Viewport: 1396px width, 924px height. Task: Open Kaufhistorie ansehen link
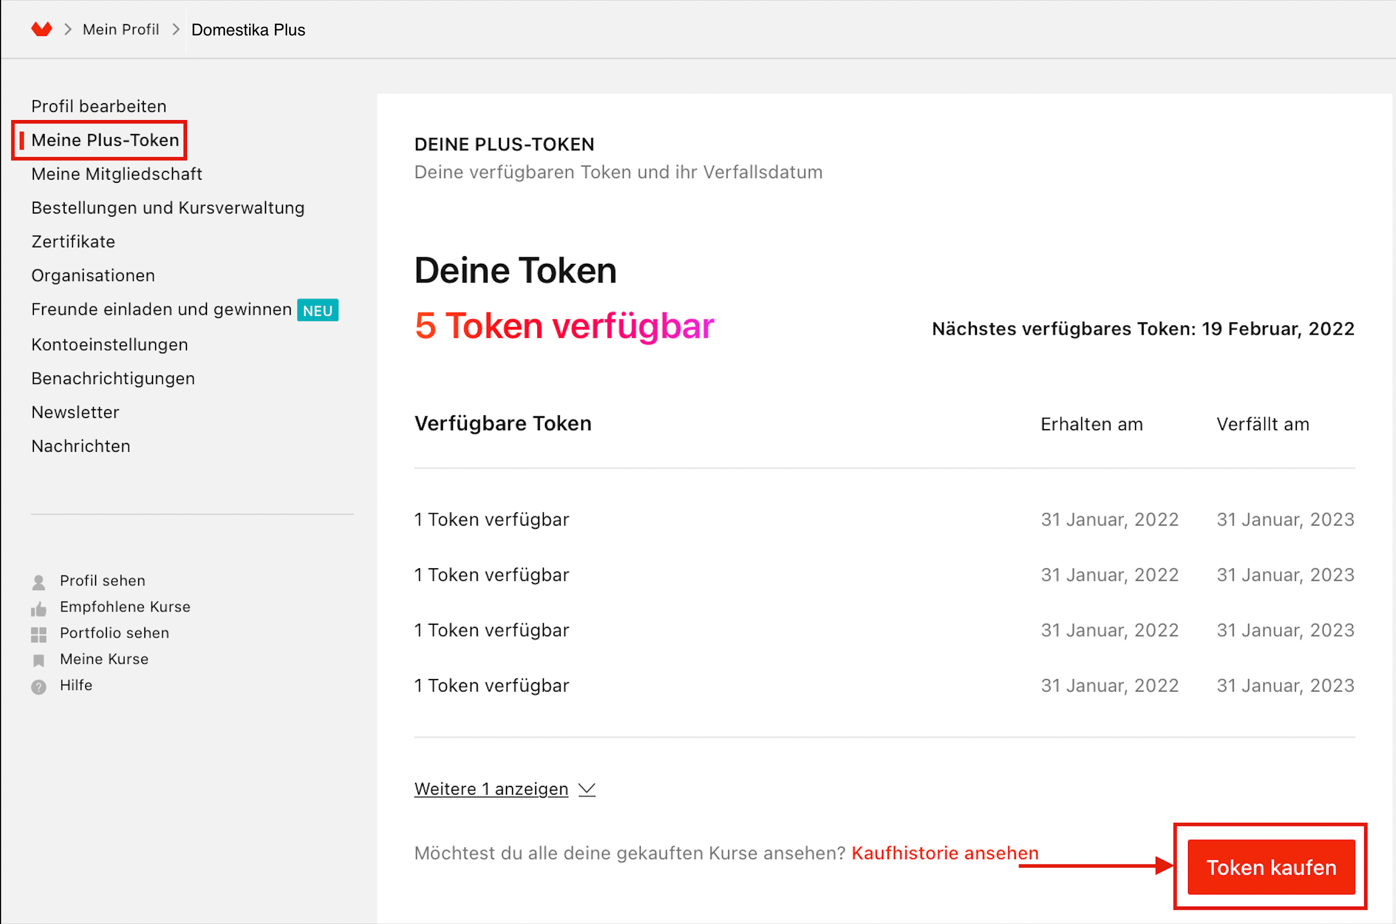click(945, 853)
